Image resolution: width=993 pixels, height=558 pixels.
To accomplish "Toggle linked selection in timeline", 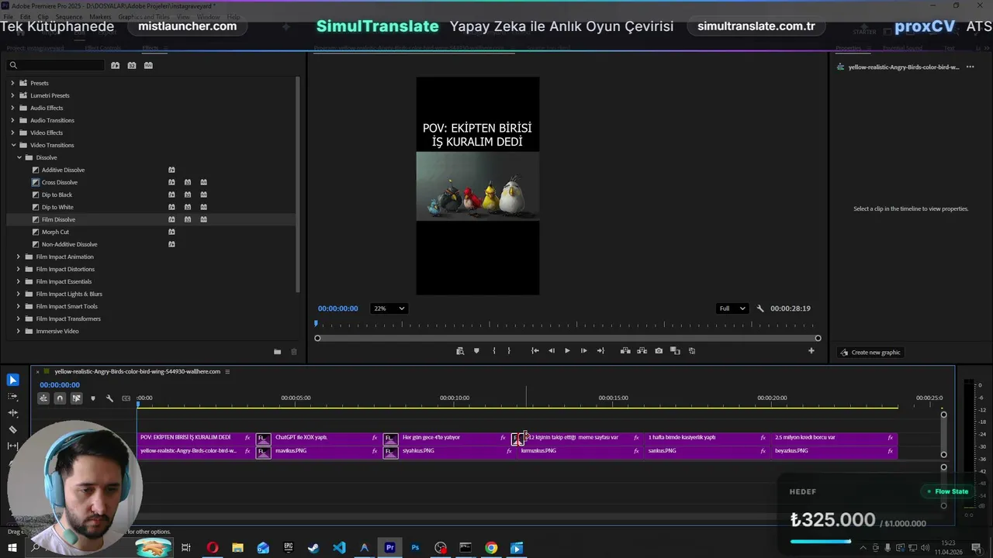I will click(x=76, y=398).
